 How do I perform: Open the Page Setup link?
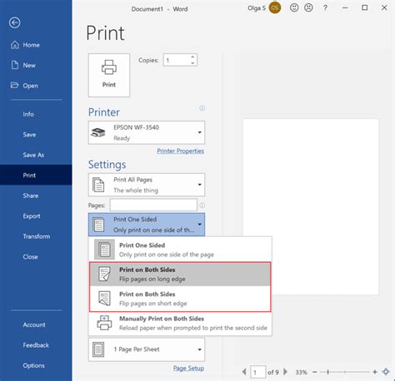click(x=188, y=369)
